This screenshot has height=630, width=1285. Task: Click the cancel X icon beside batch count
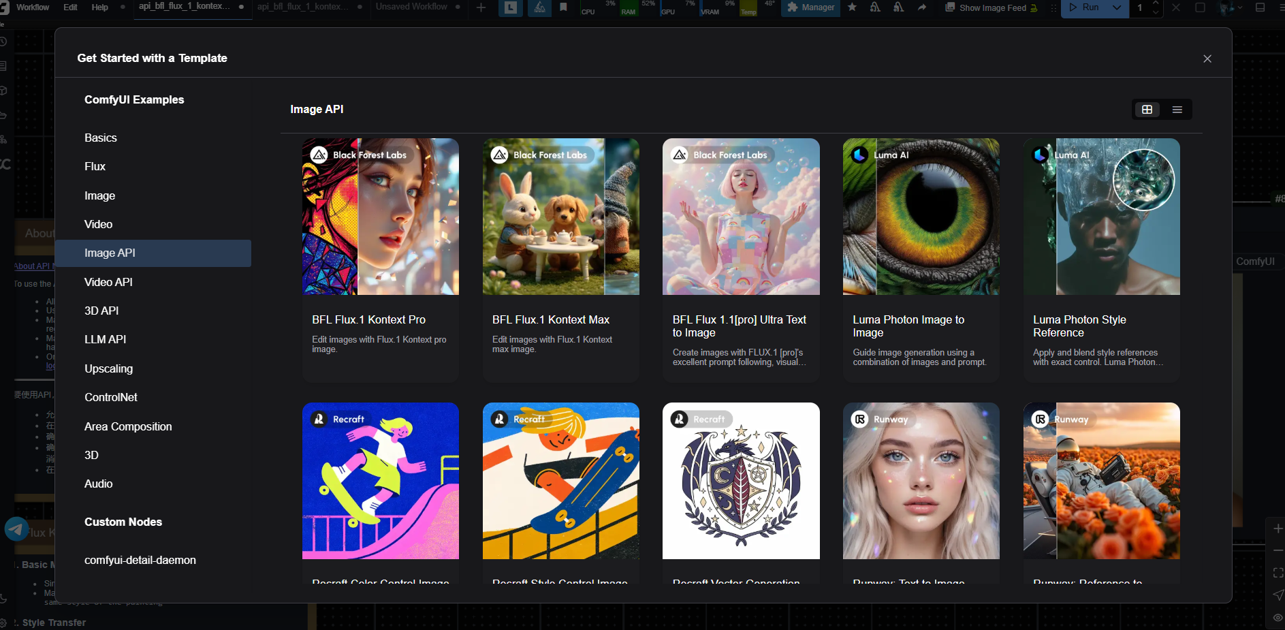[x=1176, y=7]
